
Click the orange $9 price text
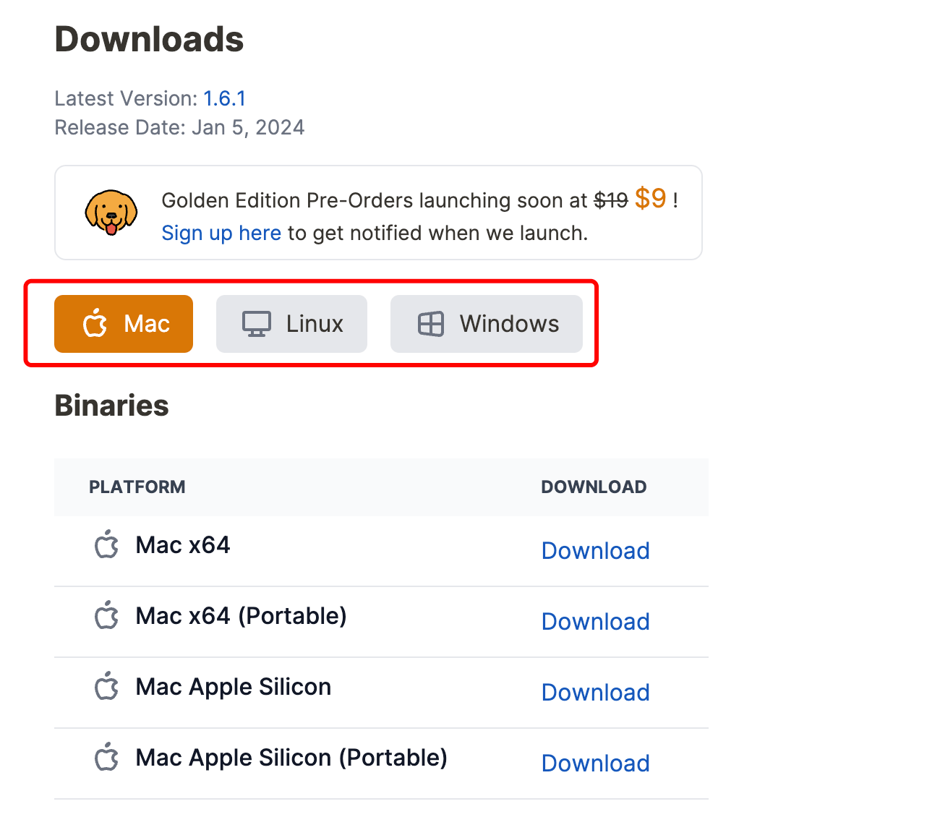click(650, 198)
